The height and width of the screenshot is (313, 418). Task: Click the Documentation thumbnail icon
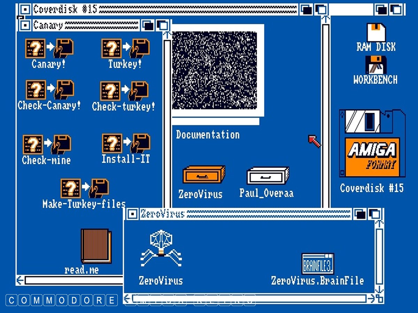coord(216,71)
